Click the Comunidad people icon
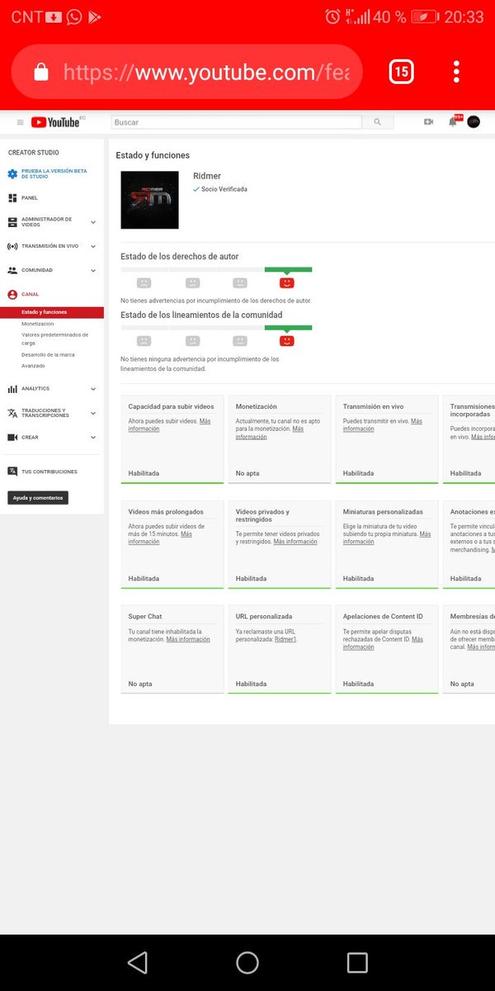The width and height of the screenshot is (495, 991). 12,270
